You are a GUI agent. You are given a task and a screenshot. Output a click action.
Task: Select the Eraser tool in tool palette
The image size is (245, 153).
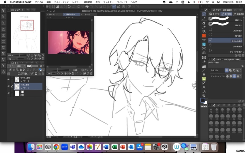[204, 23]
